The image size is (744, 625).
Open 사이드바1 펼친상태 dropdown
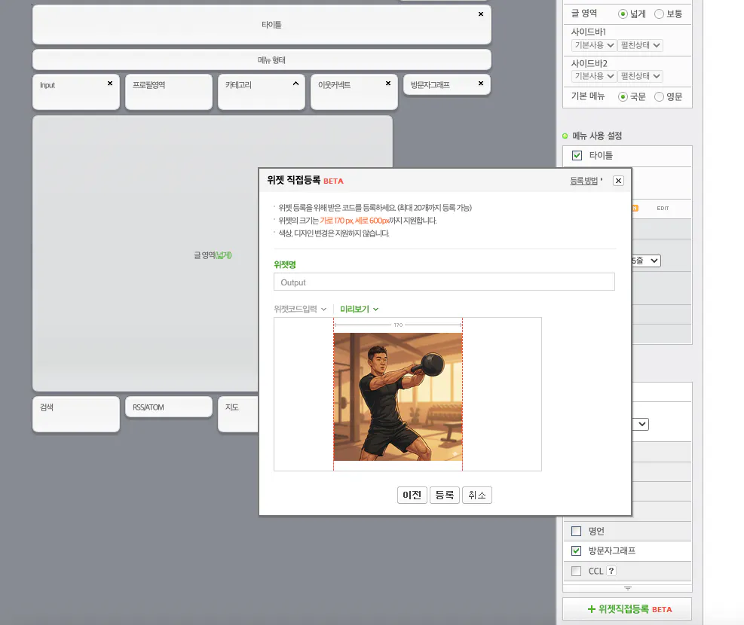click(x=640, y=45)
